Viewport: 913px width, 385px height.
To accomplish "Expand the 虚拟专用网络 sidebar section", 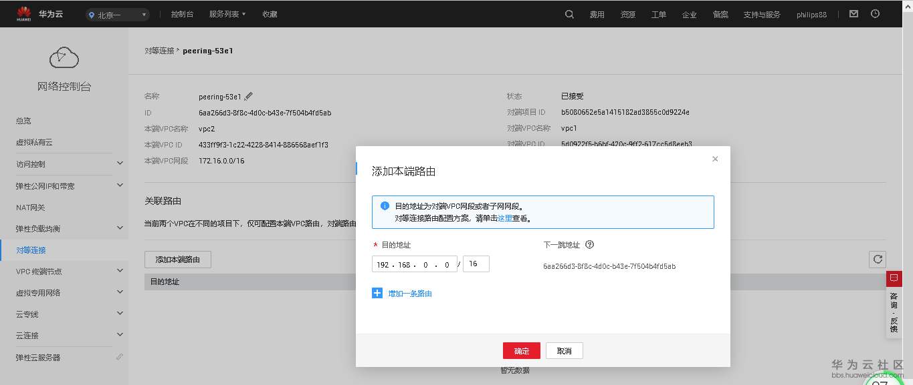I will pos(120,292).
